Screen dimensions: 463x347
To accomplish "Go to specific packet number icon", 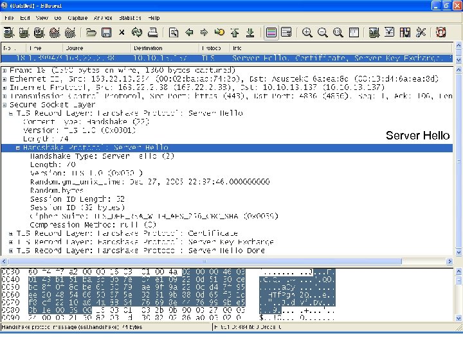I will click(x=219, y=32).
